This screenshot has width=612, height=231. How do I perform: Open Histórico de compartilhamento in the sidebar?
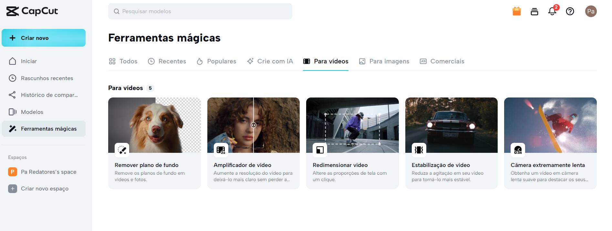44,95
